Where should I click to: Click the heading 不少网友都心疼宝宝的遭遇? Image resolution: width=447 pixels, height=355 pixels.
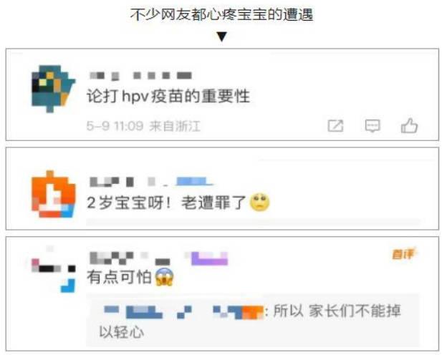coord(222,14)
